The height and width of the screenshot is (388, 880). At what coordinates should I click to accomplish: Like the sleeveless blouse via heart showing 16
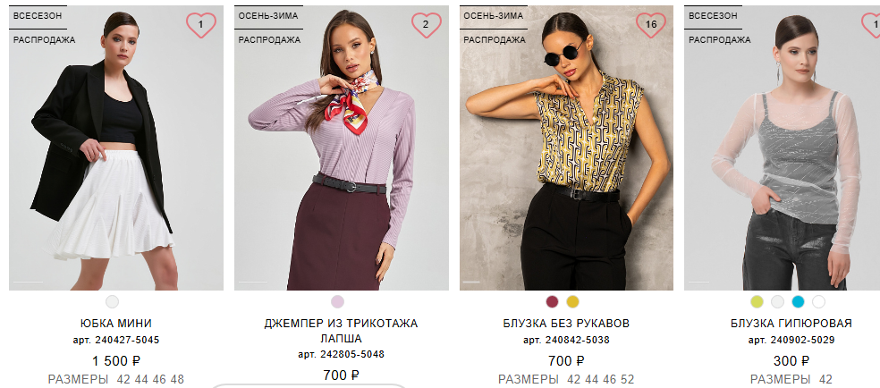[x=651, y=25]
